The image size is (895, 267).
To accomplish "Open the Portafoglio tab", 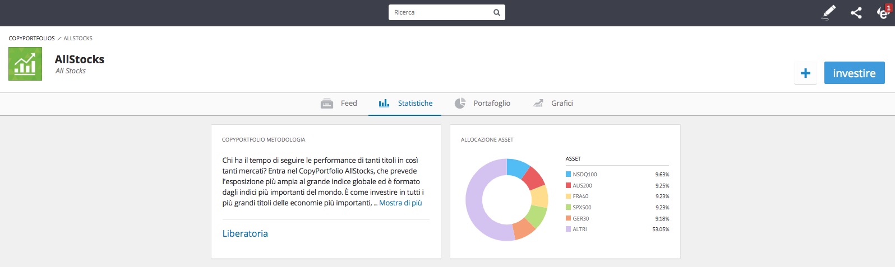I will [482, 103].
